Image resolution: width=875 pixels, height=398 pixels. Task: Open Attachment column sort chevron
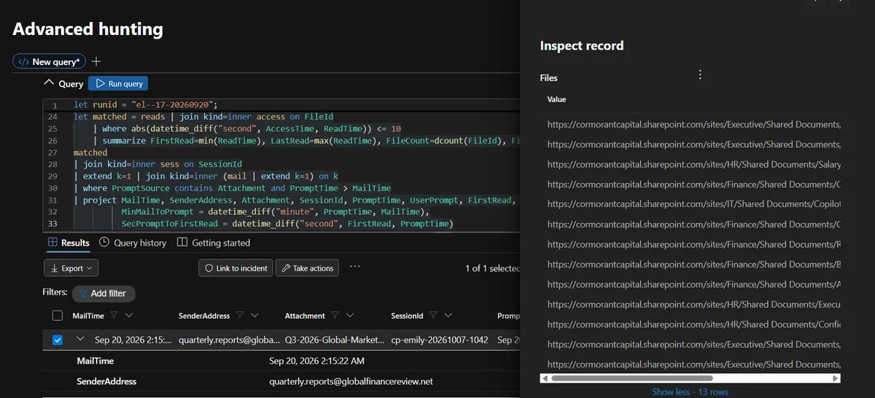(x=350, y=316)
